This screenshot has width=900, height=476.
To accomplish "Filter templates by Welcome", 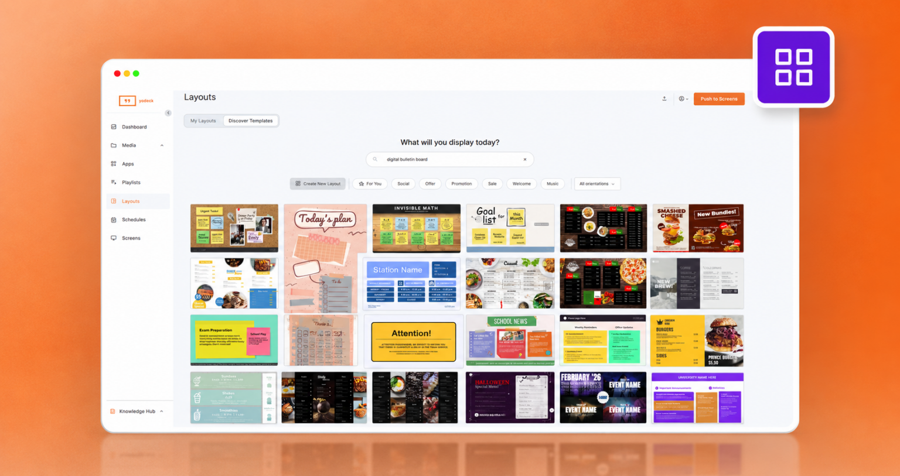I will 521,184.
